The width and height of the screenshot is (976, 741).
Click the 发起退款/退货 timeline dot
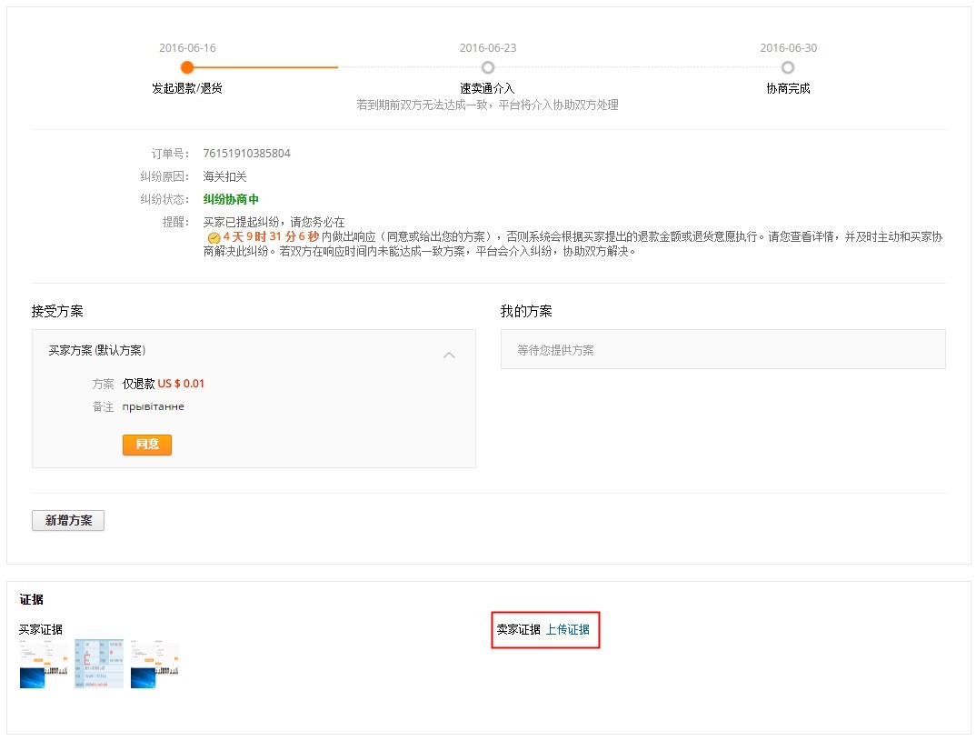[186, 66]
